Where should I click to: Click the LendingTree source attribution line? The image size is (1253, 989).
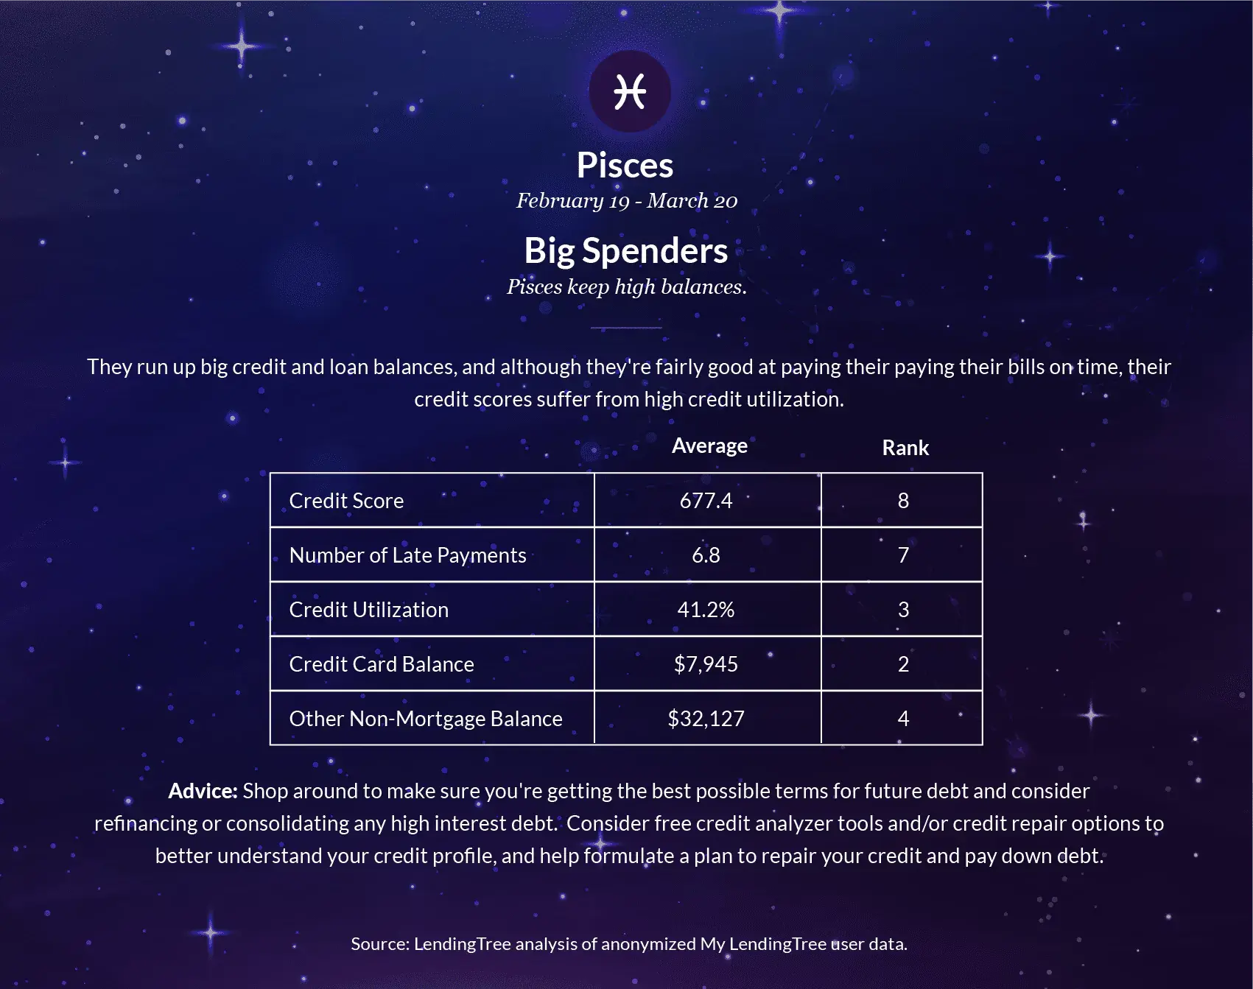pos(628,944)
